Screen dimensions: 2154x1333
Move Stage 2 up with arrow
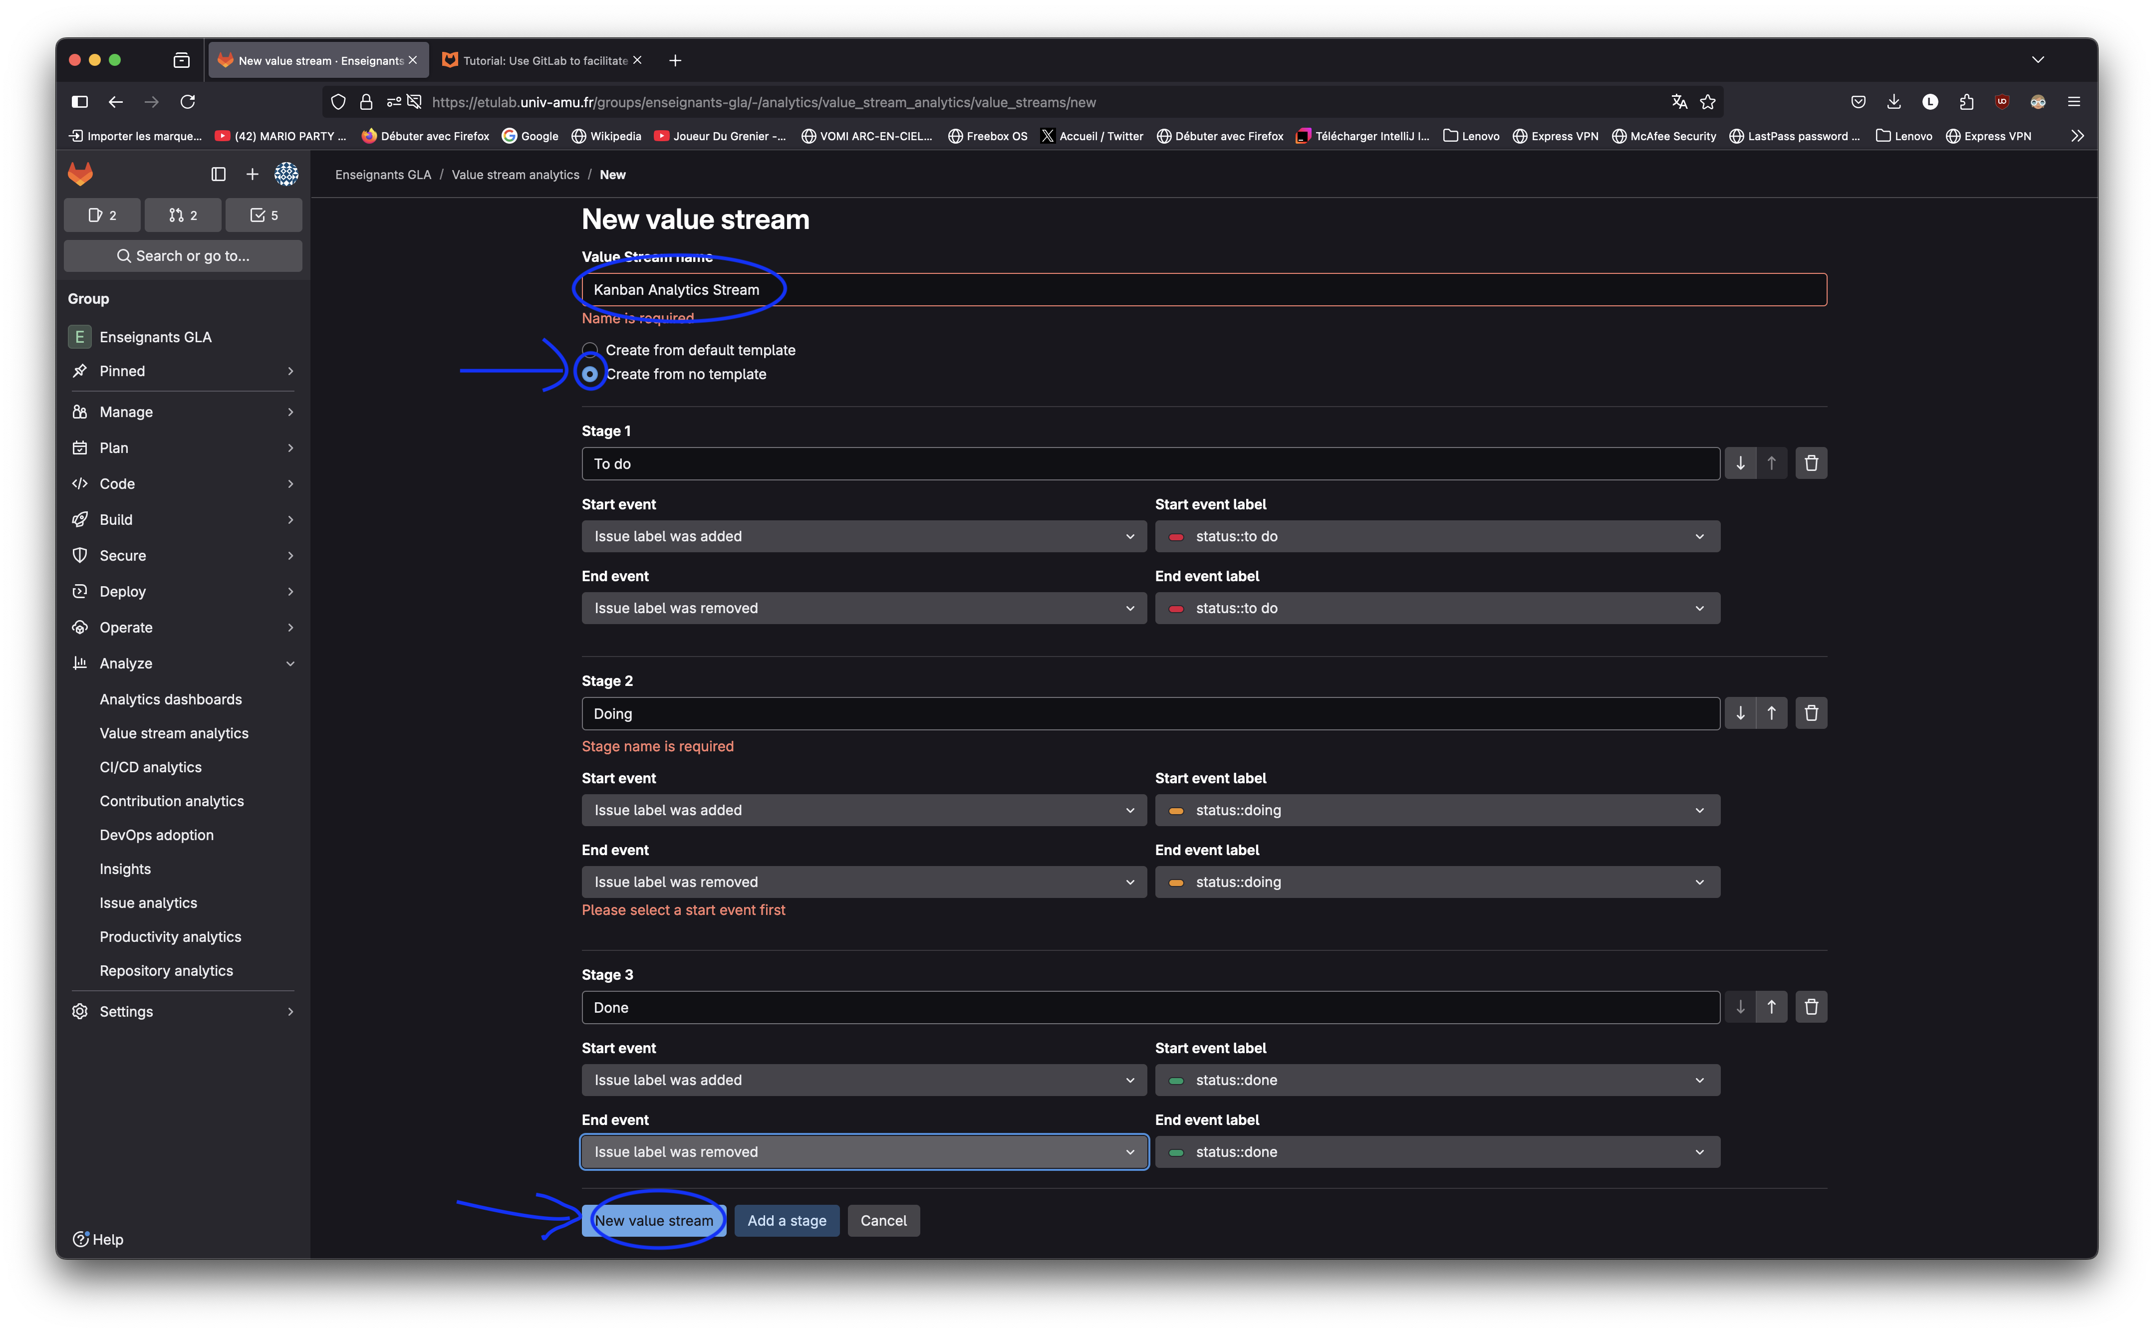(1771, 713)
